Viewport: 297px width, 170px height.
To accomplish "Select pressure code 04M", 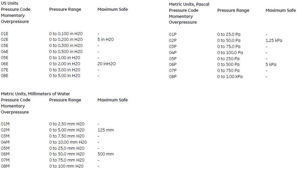I will 5,142.
